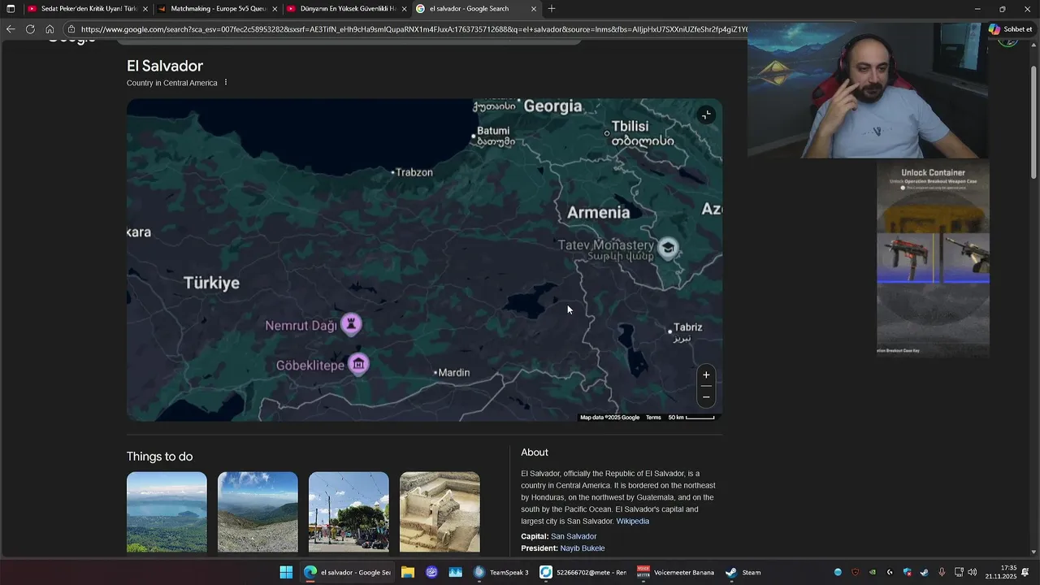The image size is (1040, 585).
Task: Open the archaeological ruins thumbnail
Action: point(440,512)
